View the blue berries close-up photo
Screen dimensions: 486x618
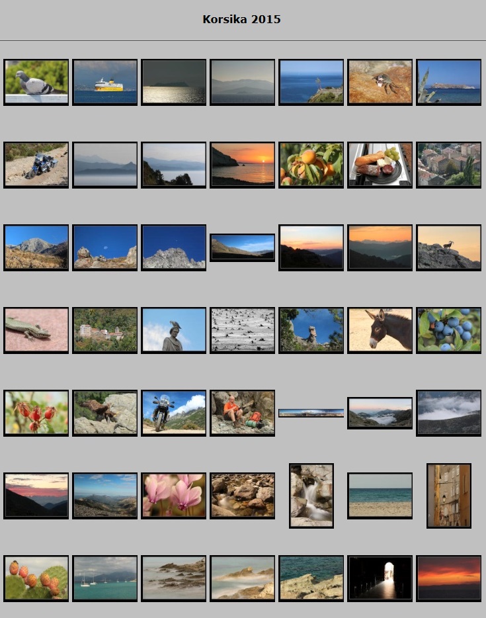(x=449, y=330)
